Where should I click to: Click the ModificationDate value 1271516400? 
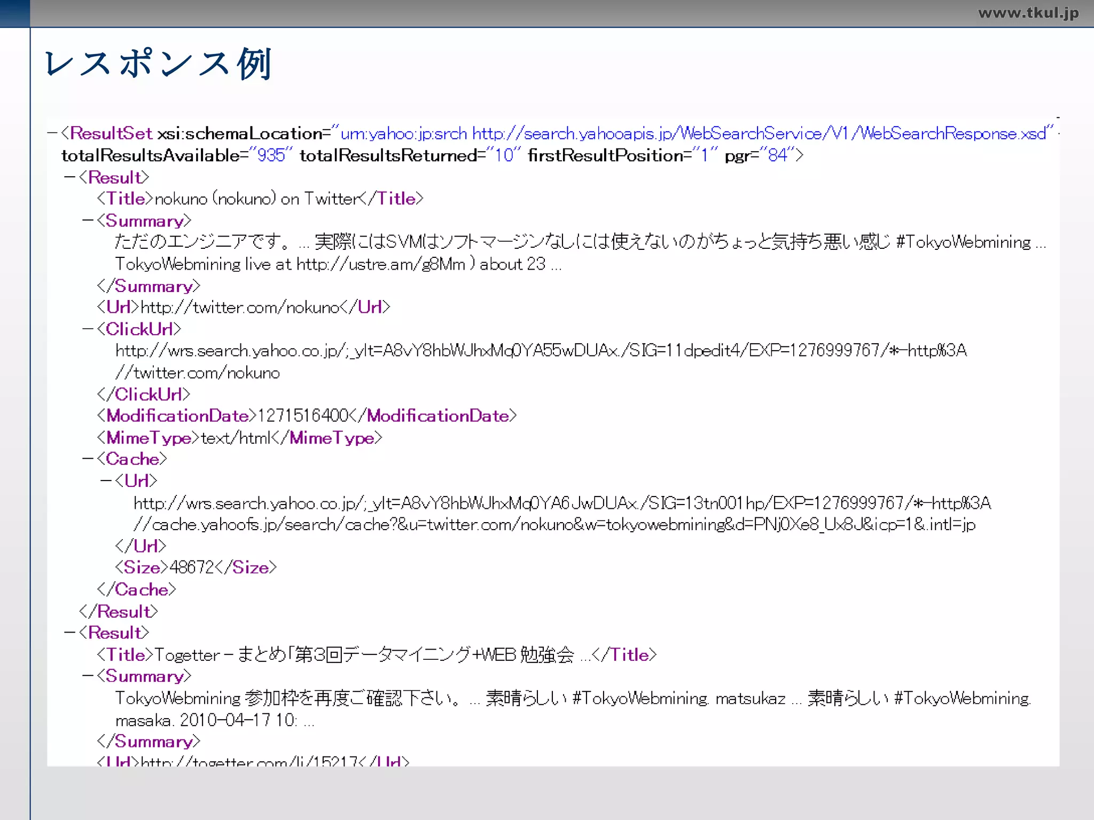click(303, 416)
